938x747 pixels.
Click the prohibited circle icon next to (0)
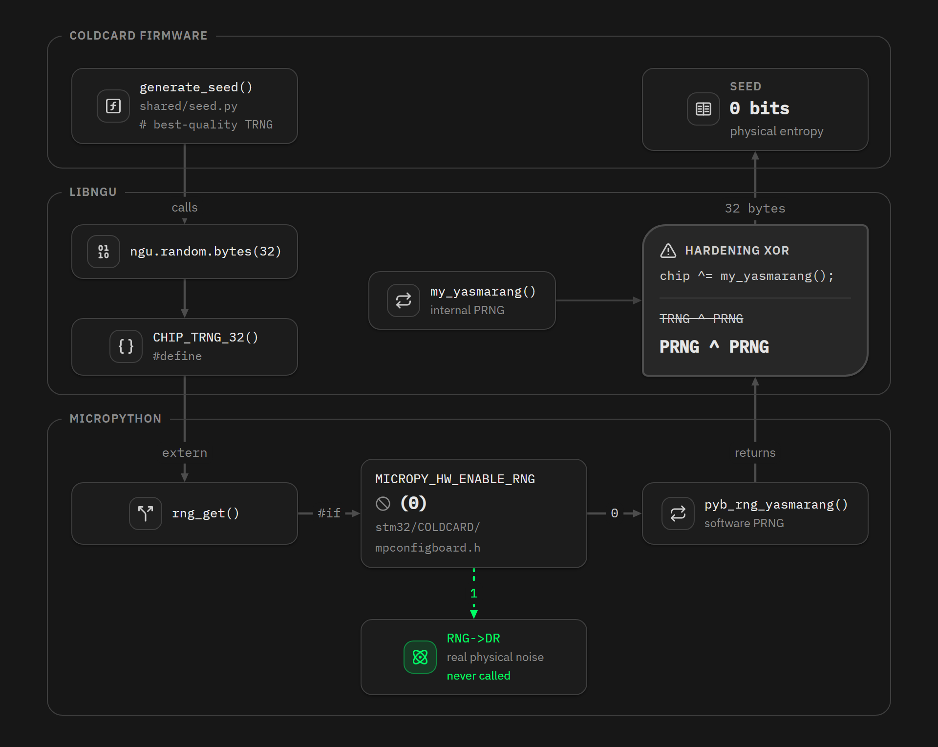tap(383, 503)
